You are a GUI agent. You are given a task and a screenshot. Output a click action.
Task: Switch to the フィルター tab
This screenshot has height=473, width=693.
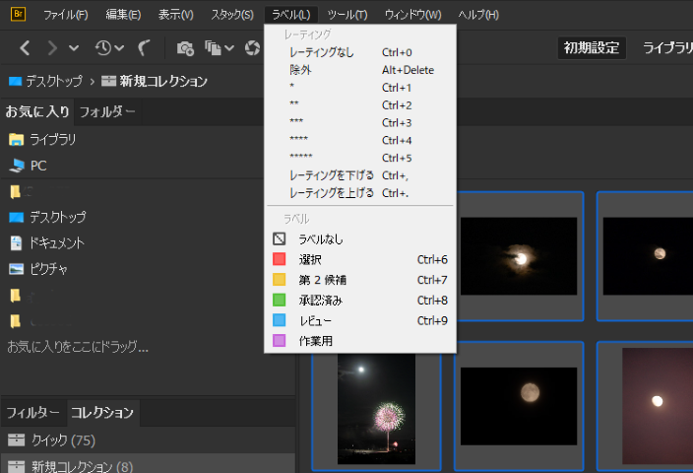point(33,412)
